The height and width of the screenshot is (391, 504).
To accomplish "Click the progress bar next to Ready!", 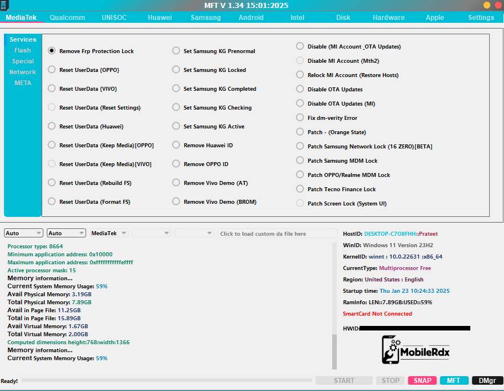I will (167, 380).
